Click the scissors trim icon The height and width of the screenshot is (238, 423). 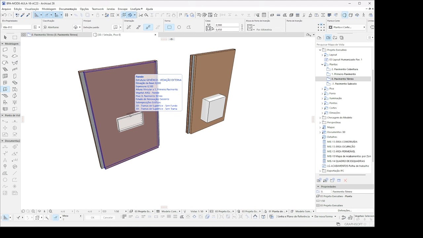coord(141,15)
